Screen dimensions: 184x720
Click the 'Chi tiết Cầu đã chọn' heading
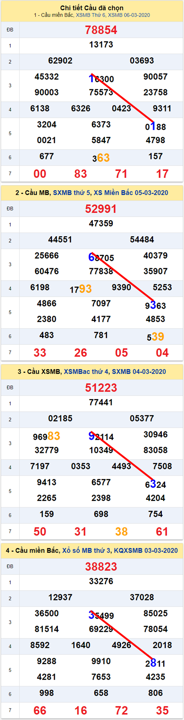coord(92,8)
